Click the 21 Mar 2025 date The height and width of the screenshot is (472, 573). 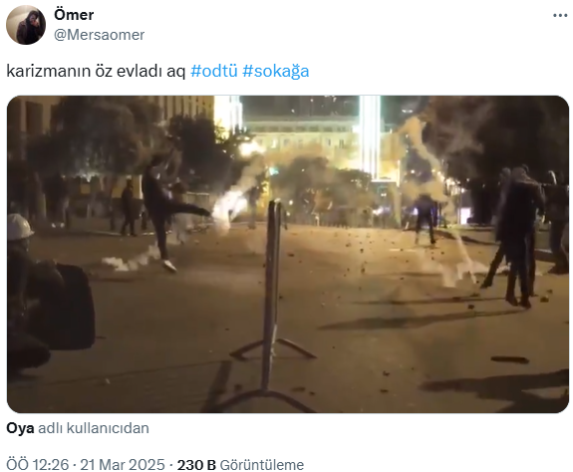pos(123,465)
